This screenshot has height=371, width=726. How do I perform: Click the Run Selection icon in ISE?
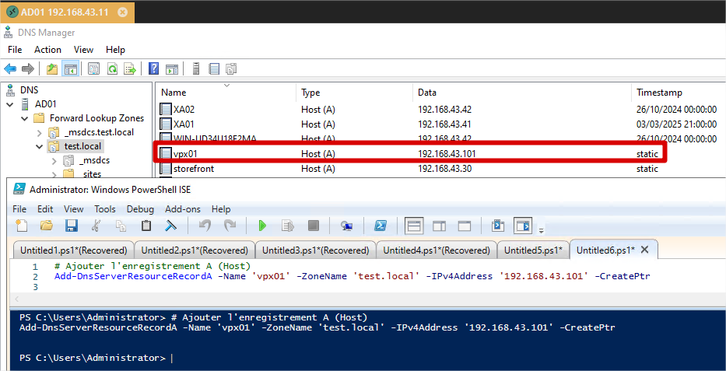(x=288, y=226)
